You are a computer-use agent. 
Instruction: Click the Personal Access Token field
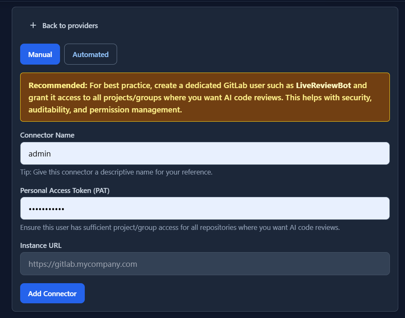pyautogui.click(x=205, y=209)
